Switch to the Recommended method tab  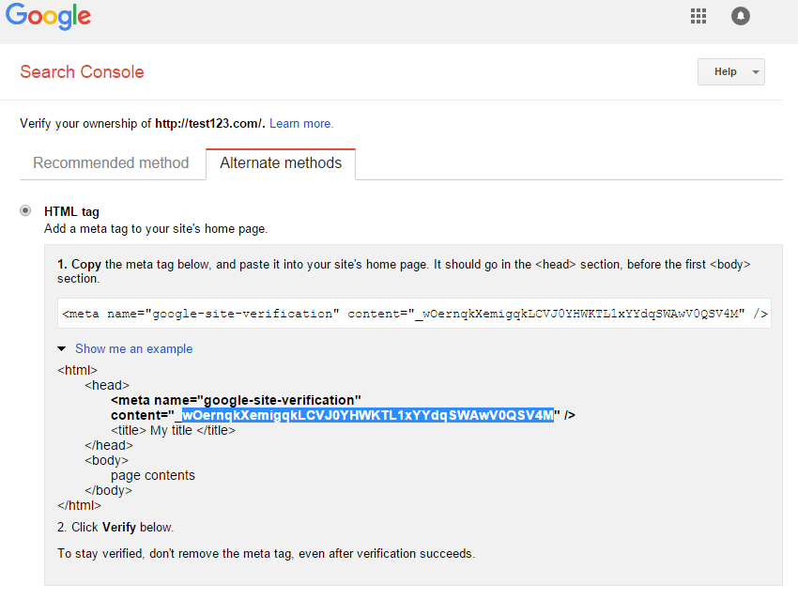pyautogui.click(x=111, y=163)
